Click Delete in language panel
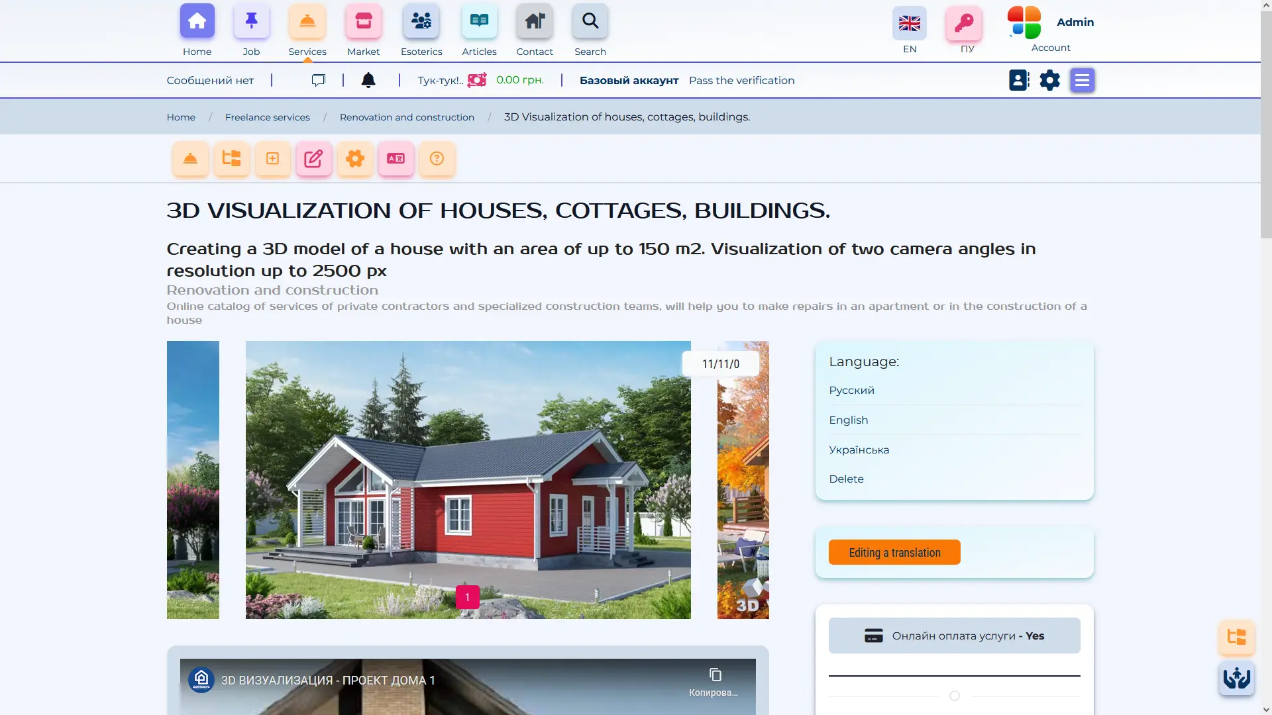Viewport: 1272px width, 715px height. (846, 479)
